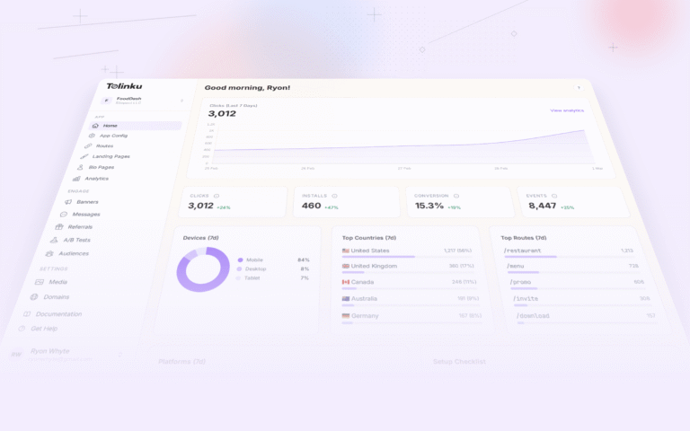Click the United Kingdom flag icon
This screenshot has height=431, width=690.
pos(345,266)
